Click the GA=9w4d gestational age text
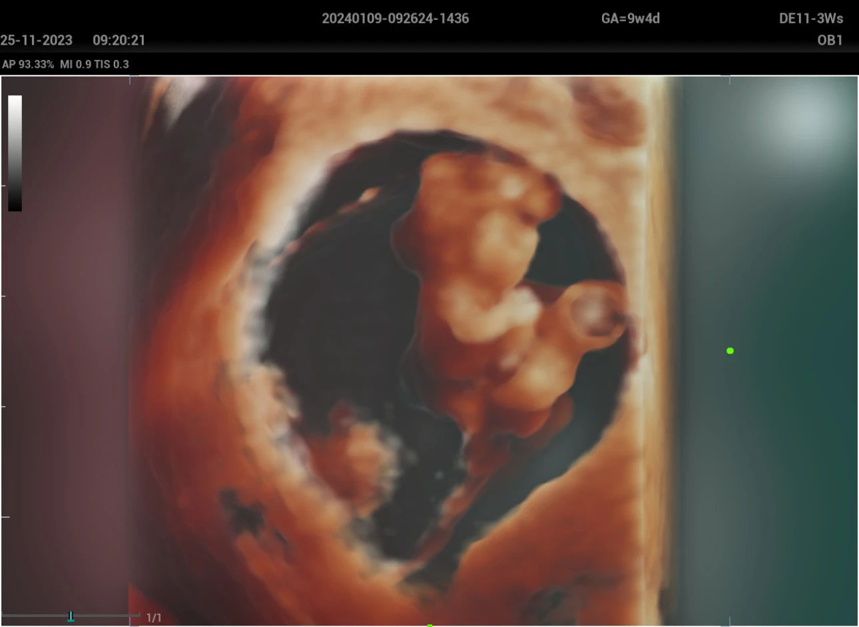 pyautogui.click(x=630, y=19)
